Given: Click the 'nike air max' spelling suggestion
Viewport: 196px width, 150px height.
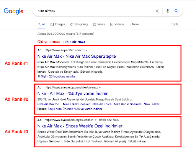Looking at the screenshot, I should click(74, 42).
